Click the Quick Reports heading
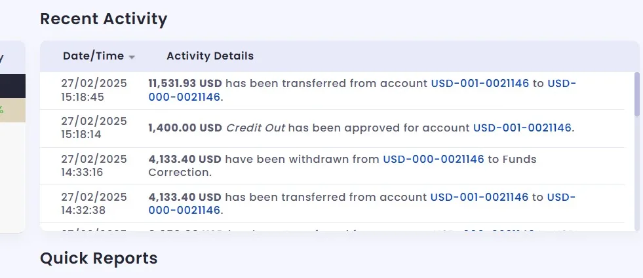Screen dimensions: 643x278 [99, 258]
